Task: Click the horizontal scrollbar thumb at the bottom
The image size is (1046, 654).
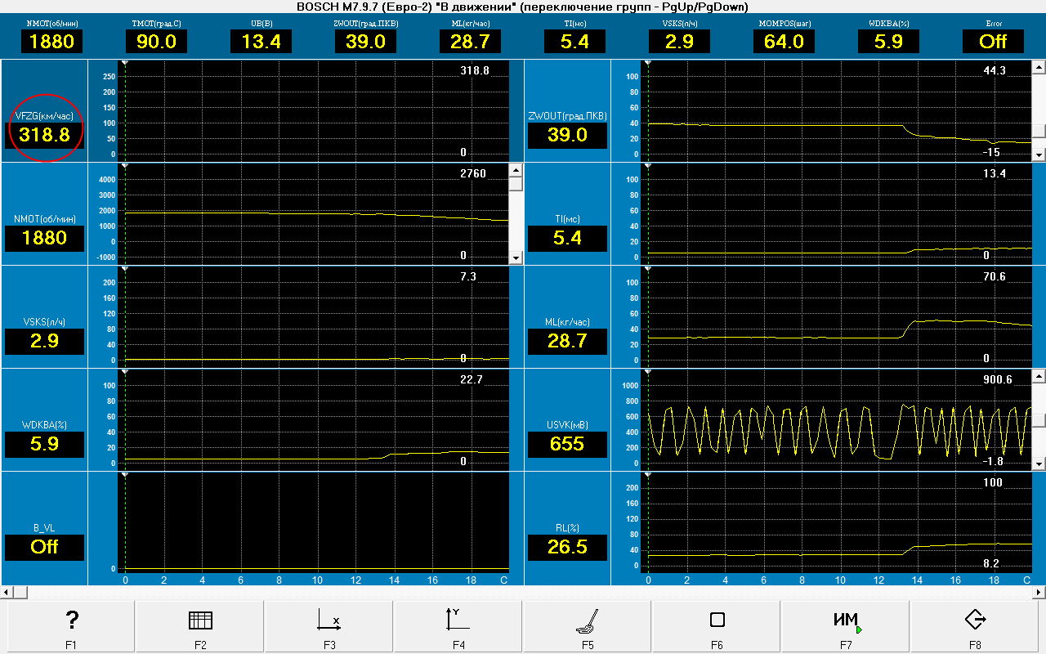Action: pos(20,591)
